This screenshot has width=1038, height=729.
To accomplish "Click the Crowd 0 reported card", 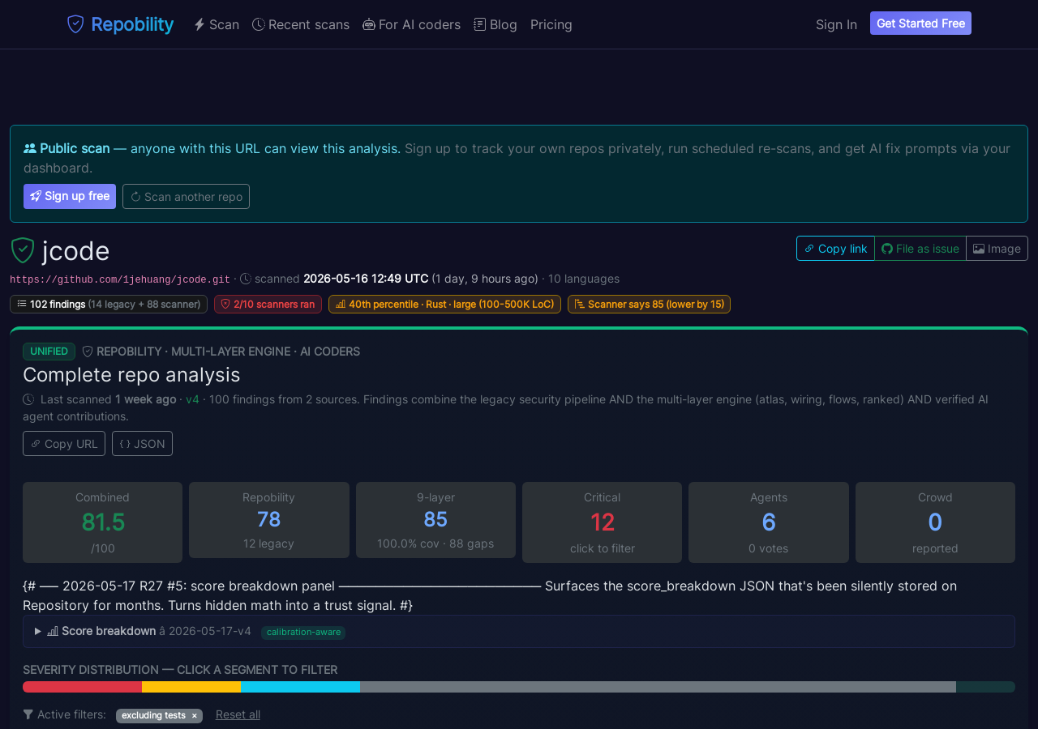I will pyautogui.click(x=935, y=522).
